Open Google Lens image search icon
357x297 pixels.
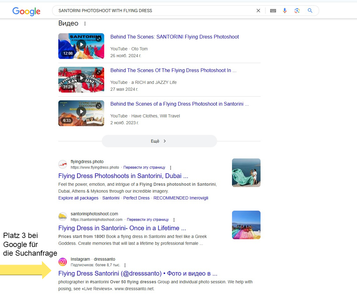click(297, 11)
